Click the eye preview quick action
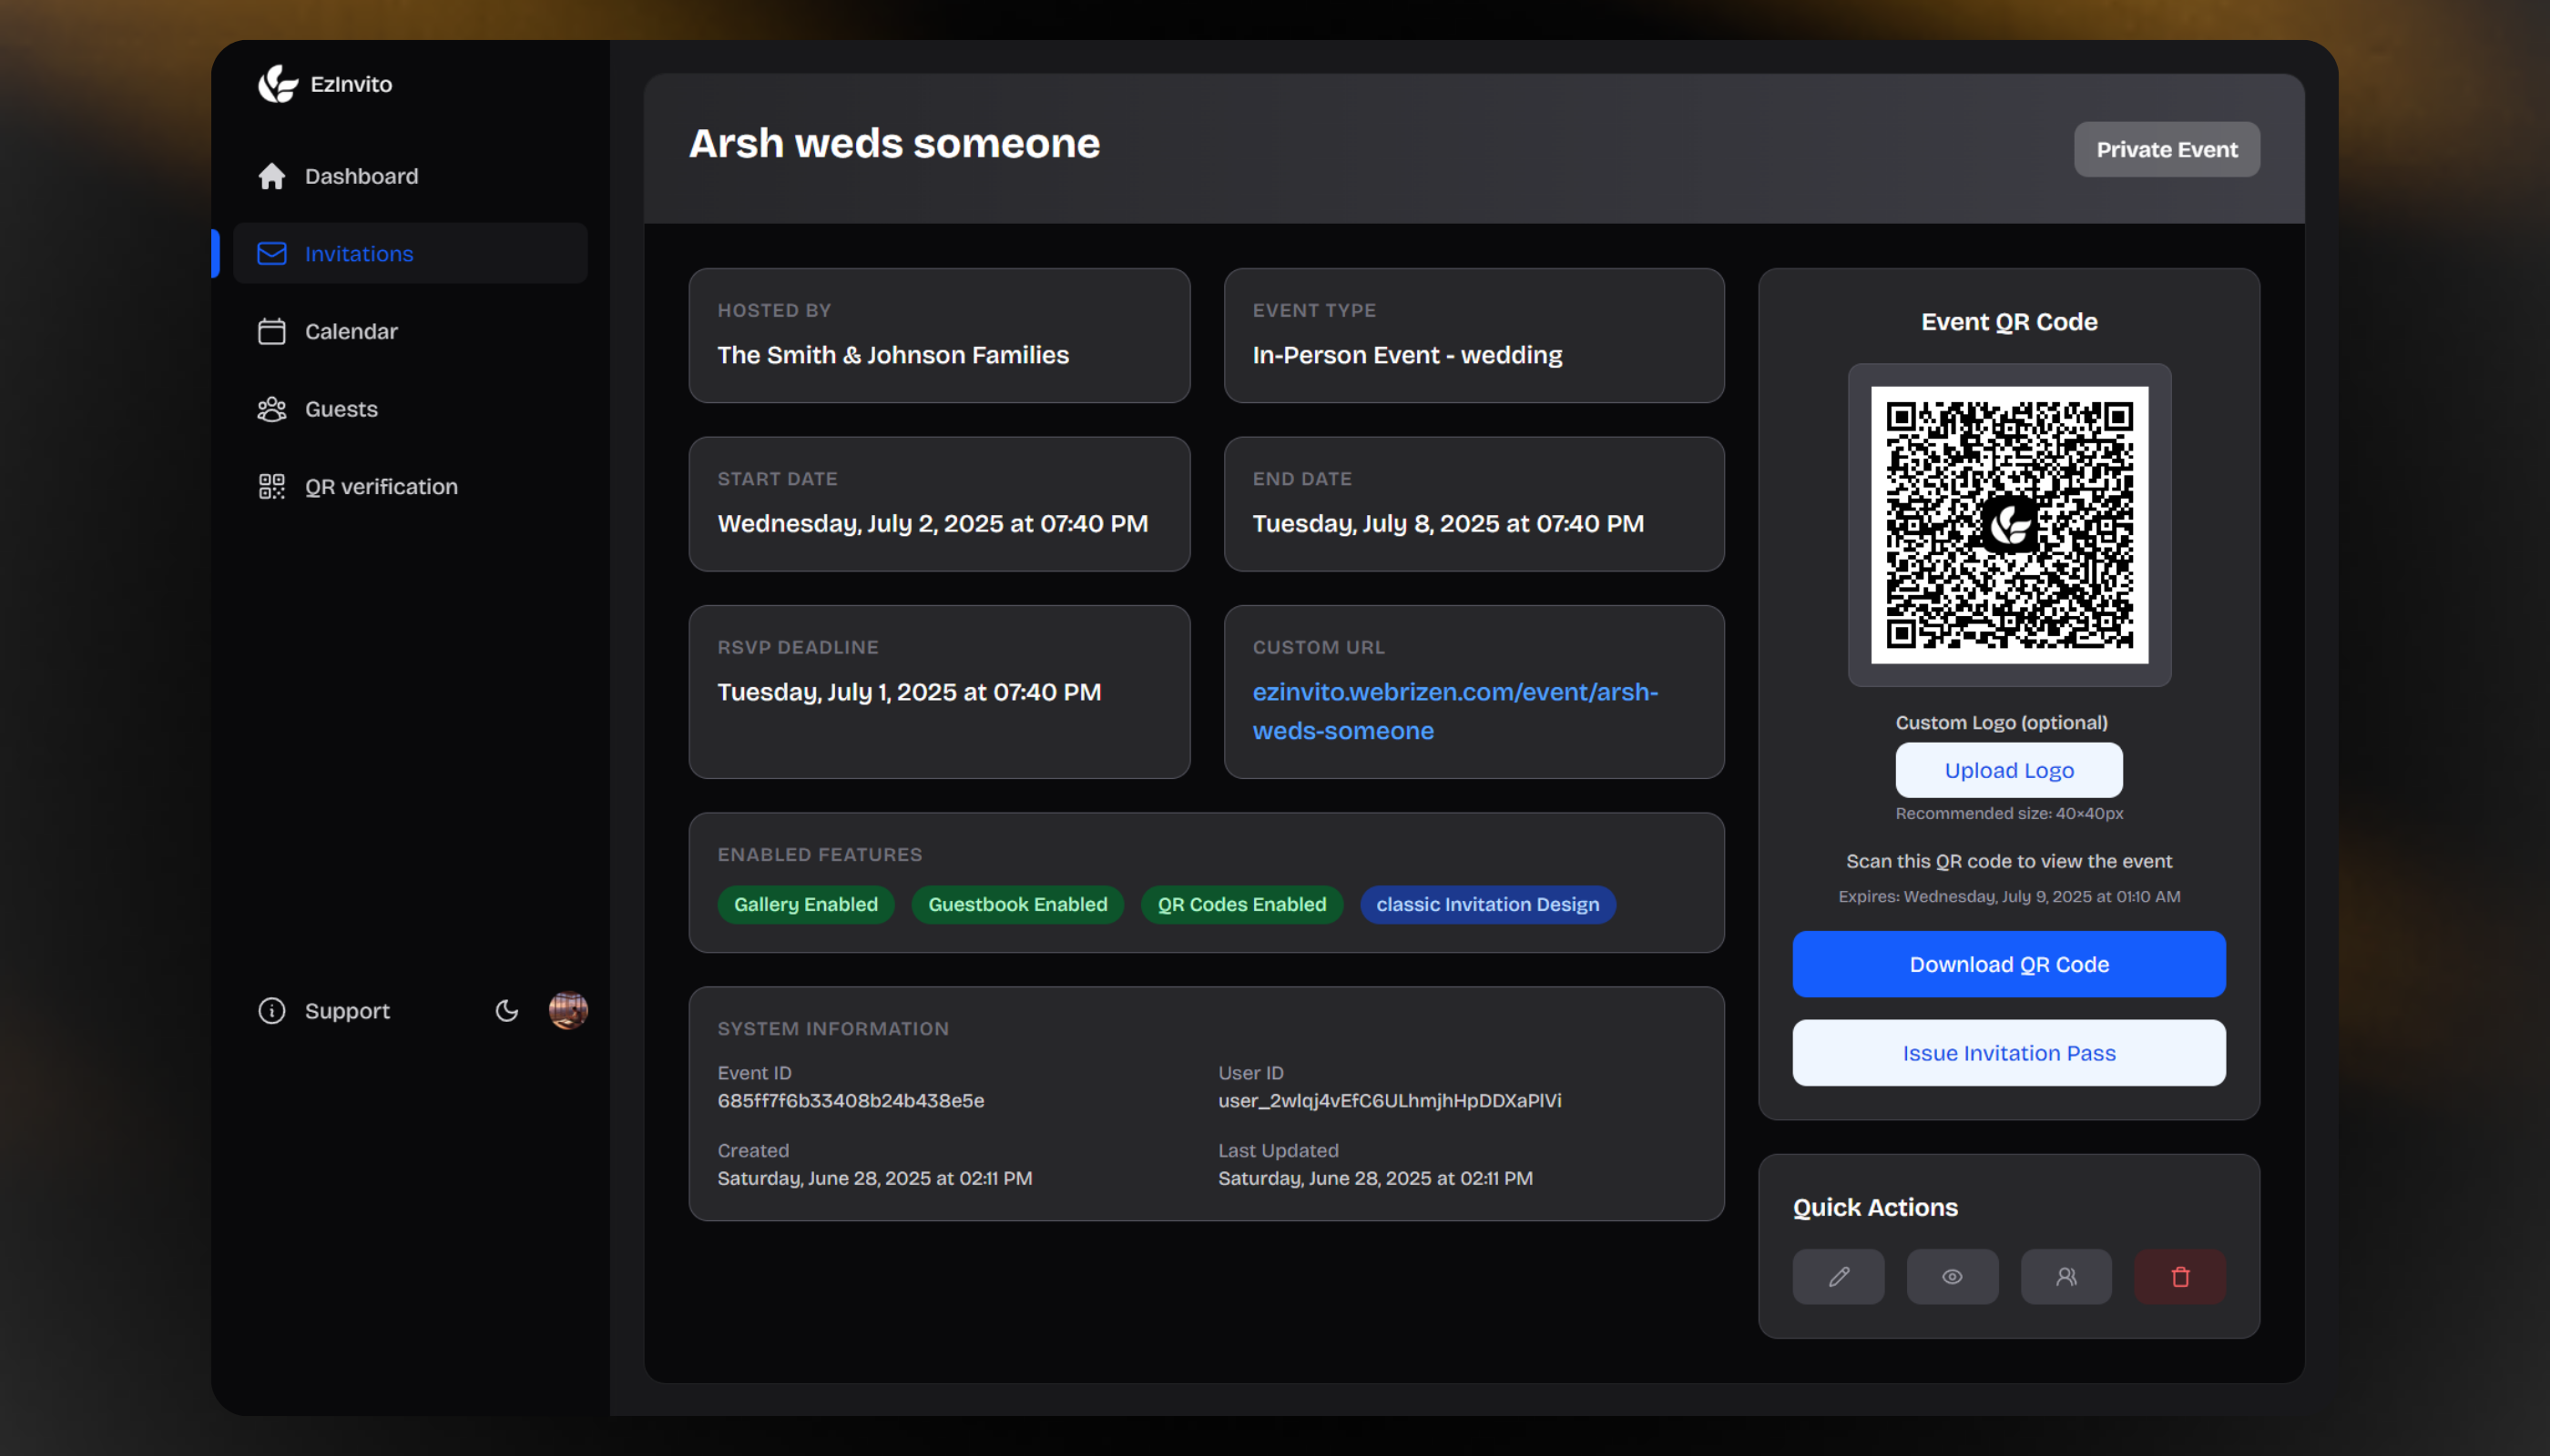This screenshot has height=1456, width=2550. [x=1952, y=1277]
